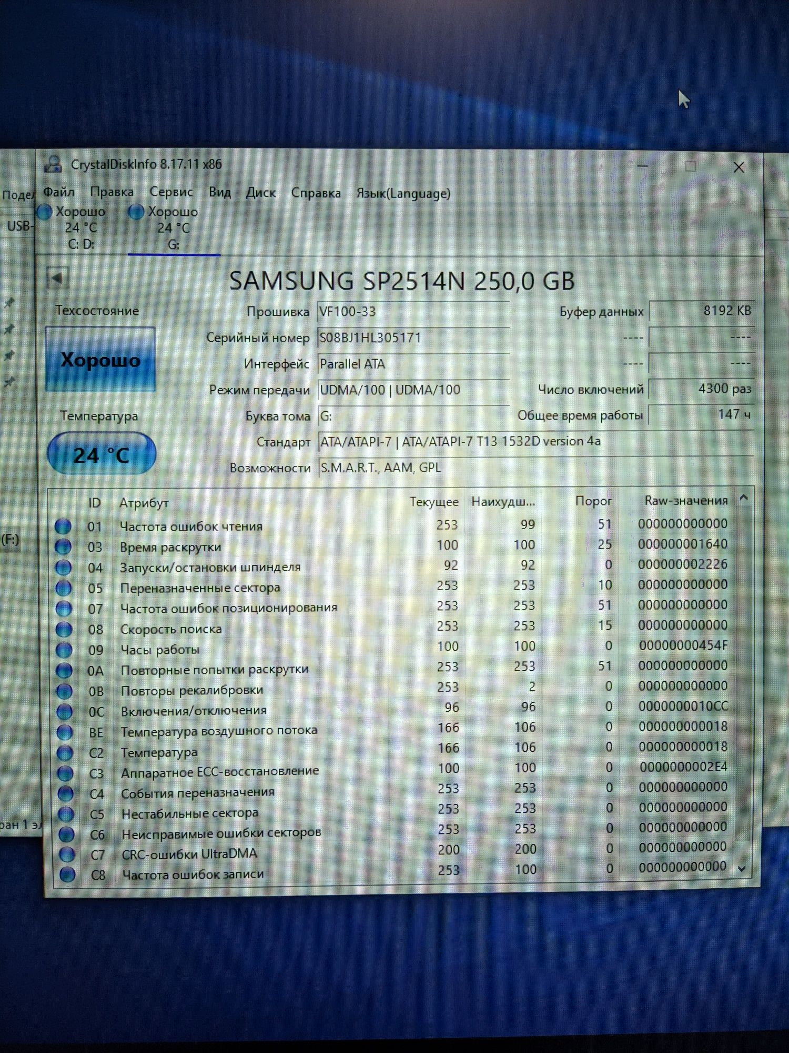Click the SMART table scrollbar thumb
The width and height of the screenshot is (789, 1053).
[742, 674]
